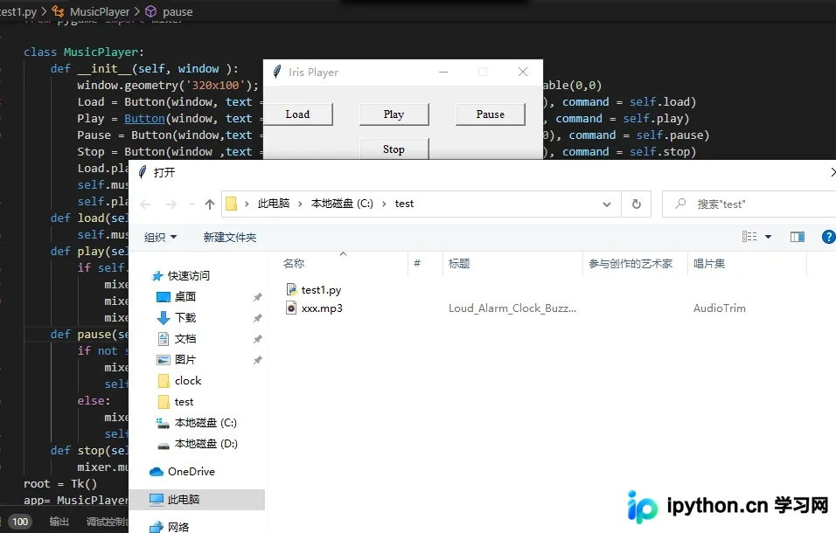Viewport: 836px width, 533px height.
Task: Go forward with the file dialog forward arrow
Action: (x=171, y=204)
